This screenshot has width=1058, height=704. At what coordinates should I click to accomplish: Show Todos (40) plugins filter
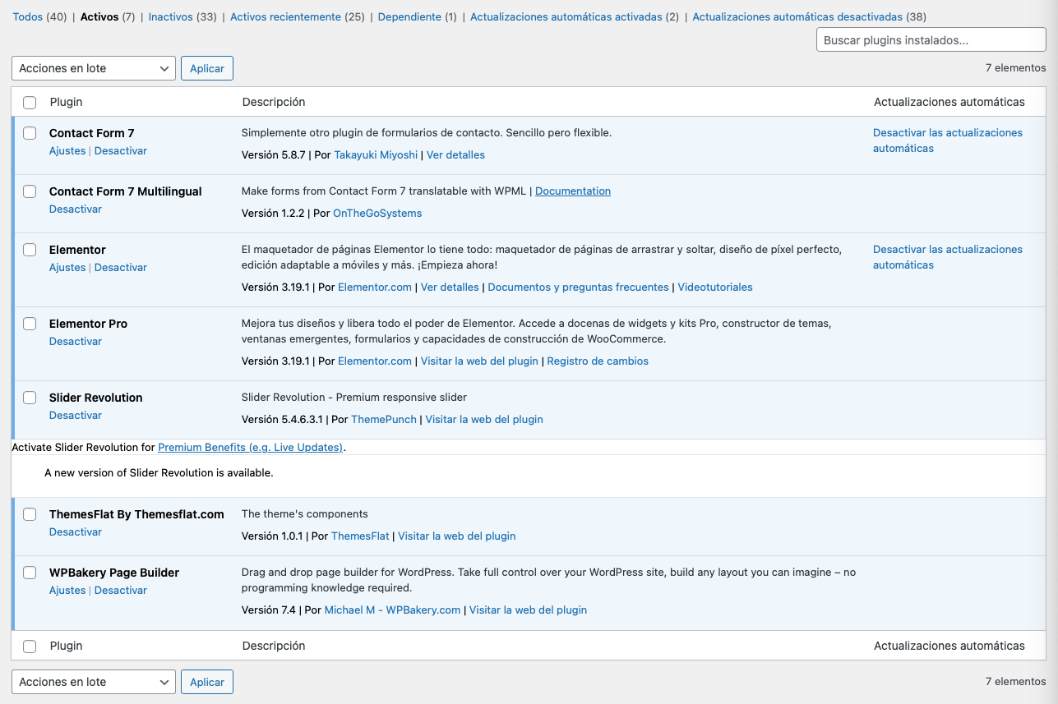pyautogui.click(x=39, y=16)
